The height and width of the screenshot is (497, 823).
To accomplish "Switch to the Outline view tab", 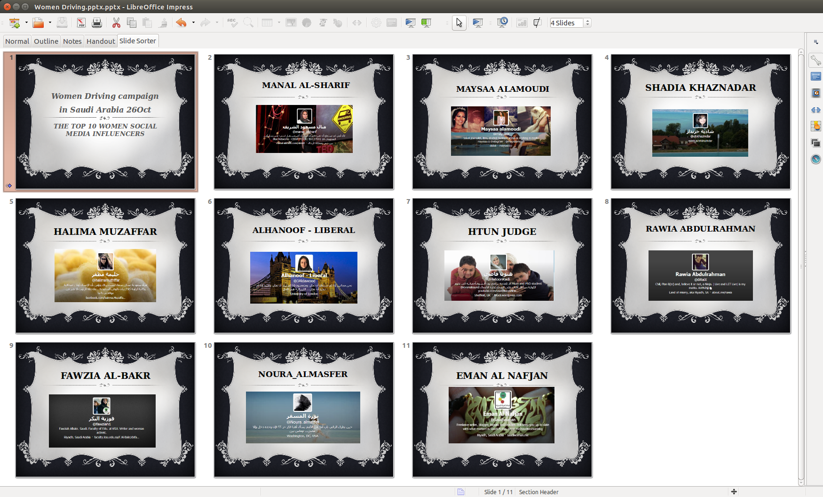I will (x=46, y=41).
